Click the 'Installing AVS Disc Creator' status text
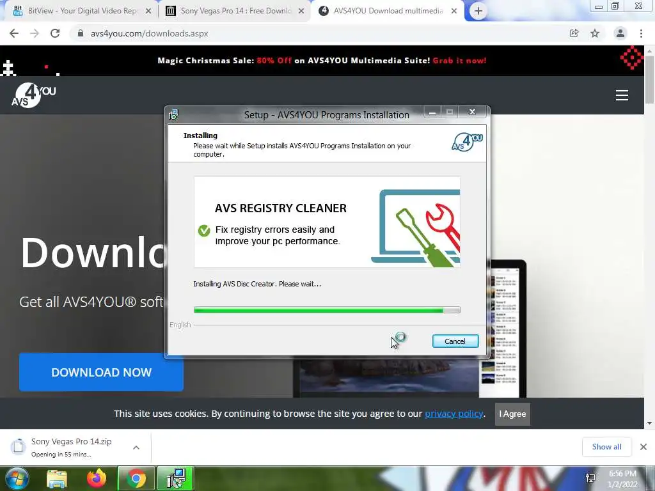 257,284
